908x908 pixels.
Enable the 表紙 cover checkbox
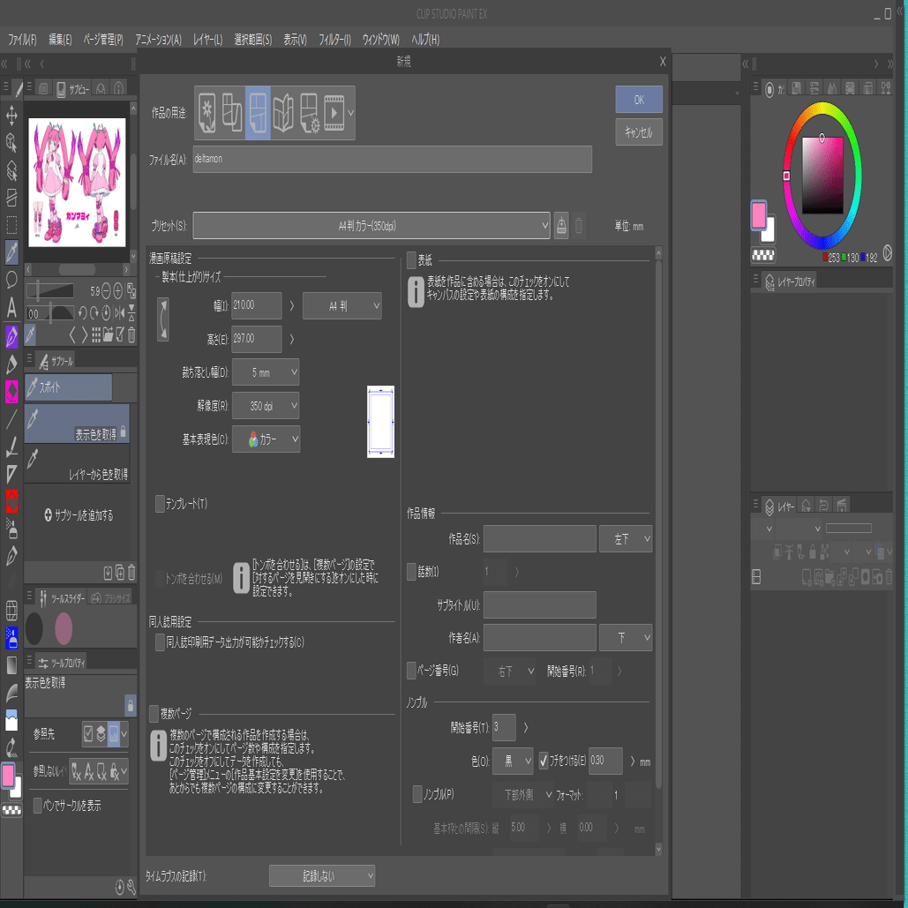[x=411, y=260]
